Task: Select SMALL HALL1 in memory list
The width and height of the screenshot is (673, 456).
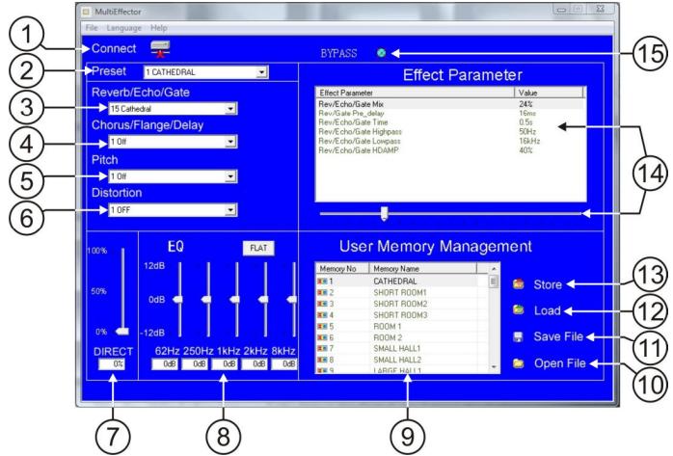Action: [397, 348]
